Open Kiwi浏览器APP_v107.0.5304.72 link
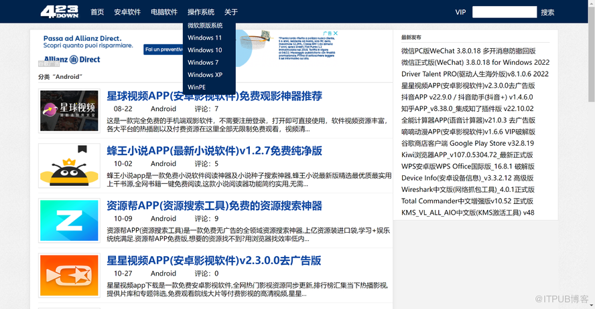The image size is (595, 309). 467,155
